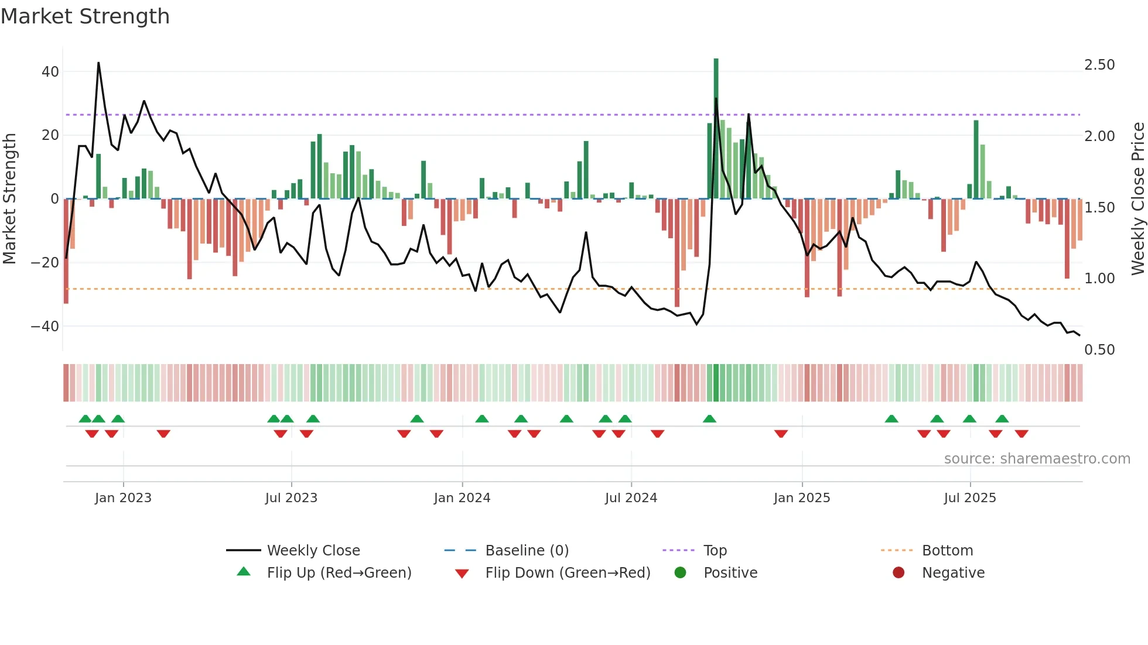Click the Weekly Close Price axis title

click(x=1137, y=198)
